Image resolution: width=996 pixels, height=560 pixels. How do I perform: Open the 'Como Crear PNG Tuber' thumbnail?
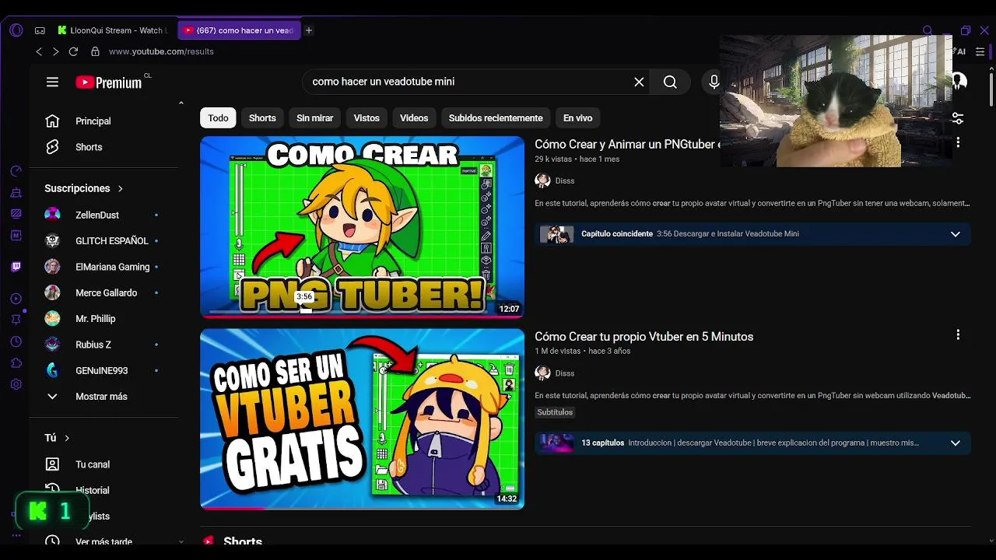(362, 227)
